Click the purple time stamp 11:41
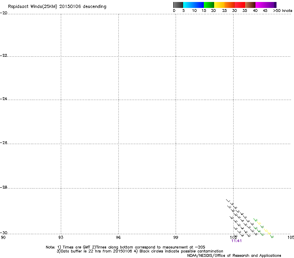294x258 pixels. (237, 241)
